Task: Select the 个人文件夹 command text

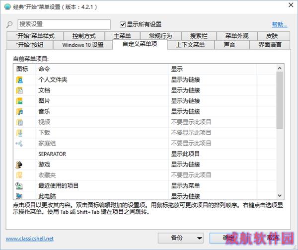Action: click(53, 80)
